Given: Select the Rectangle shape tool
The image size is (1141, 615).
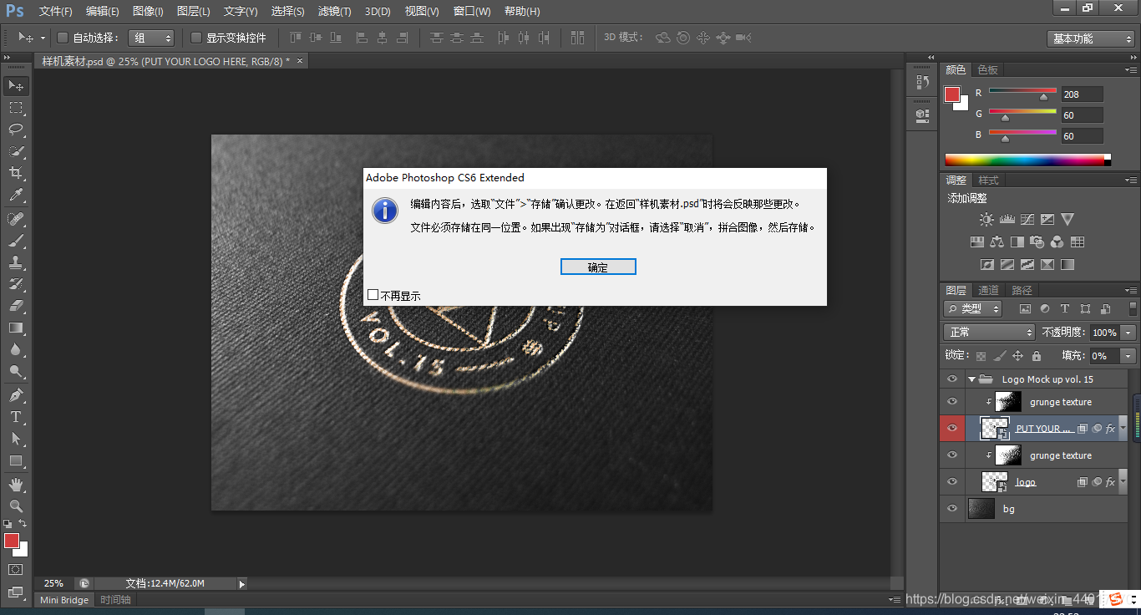Looking at the screenshot, I should coord(16,460).
